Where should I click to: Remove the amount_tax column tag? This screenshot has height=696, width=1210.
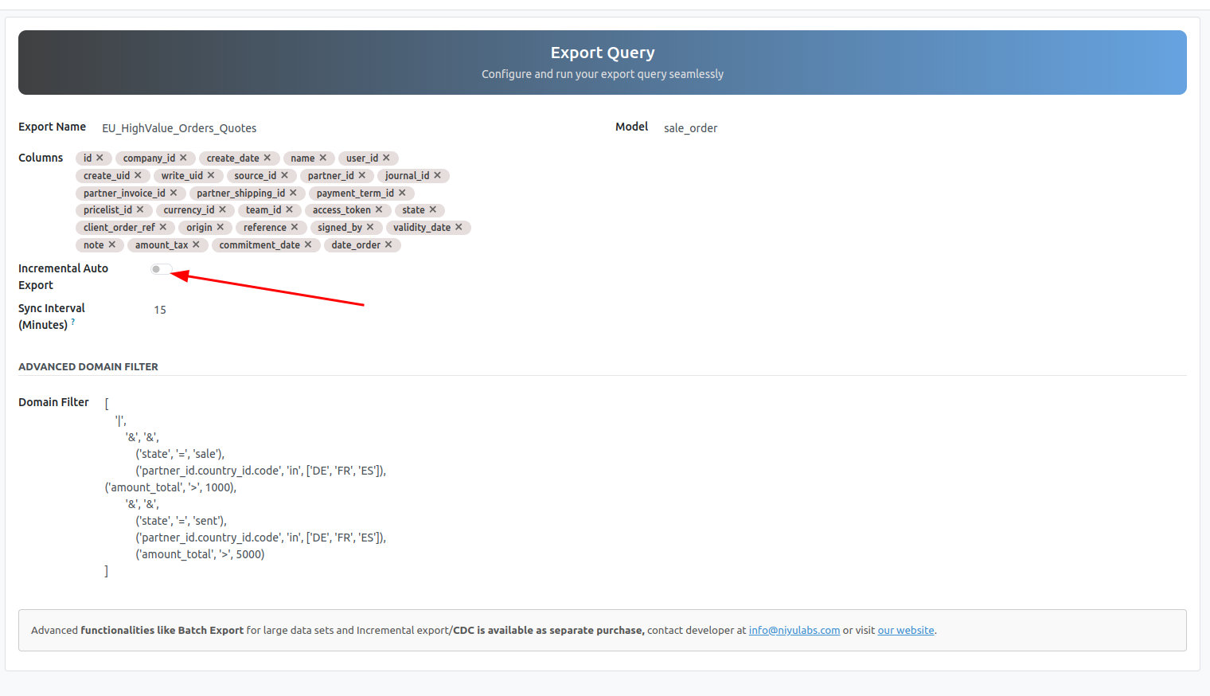tap(196, 244)
